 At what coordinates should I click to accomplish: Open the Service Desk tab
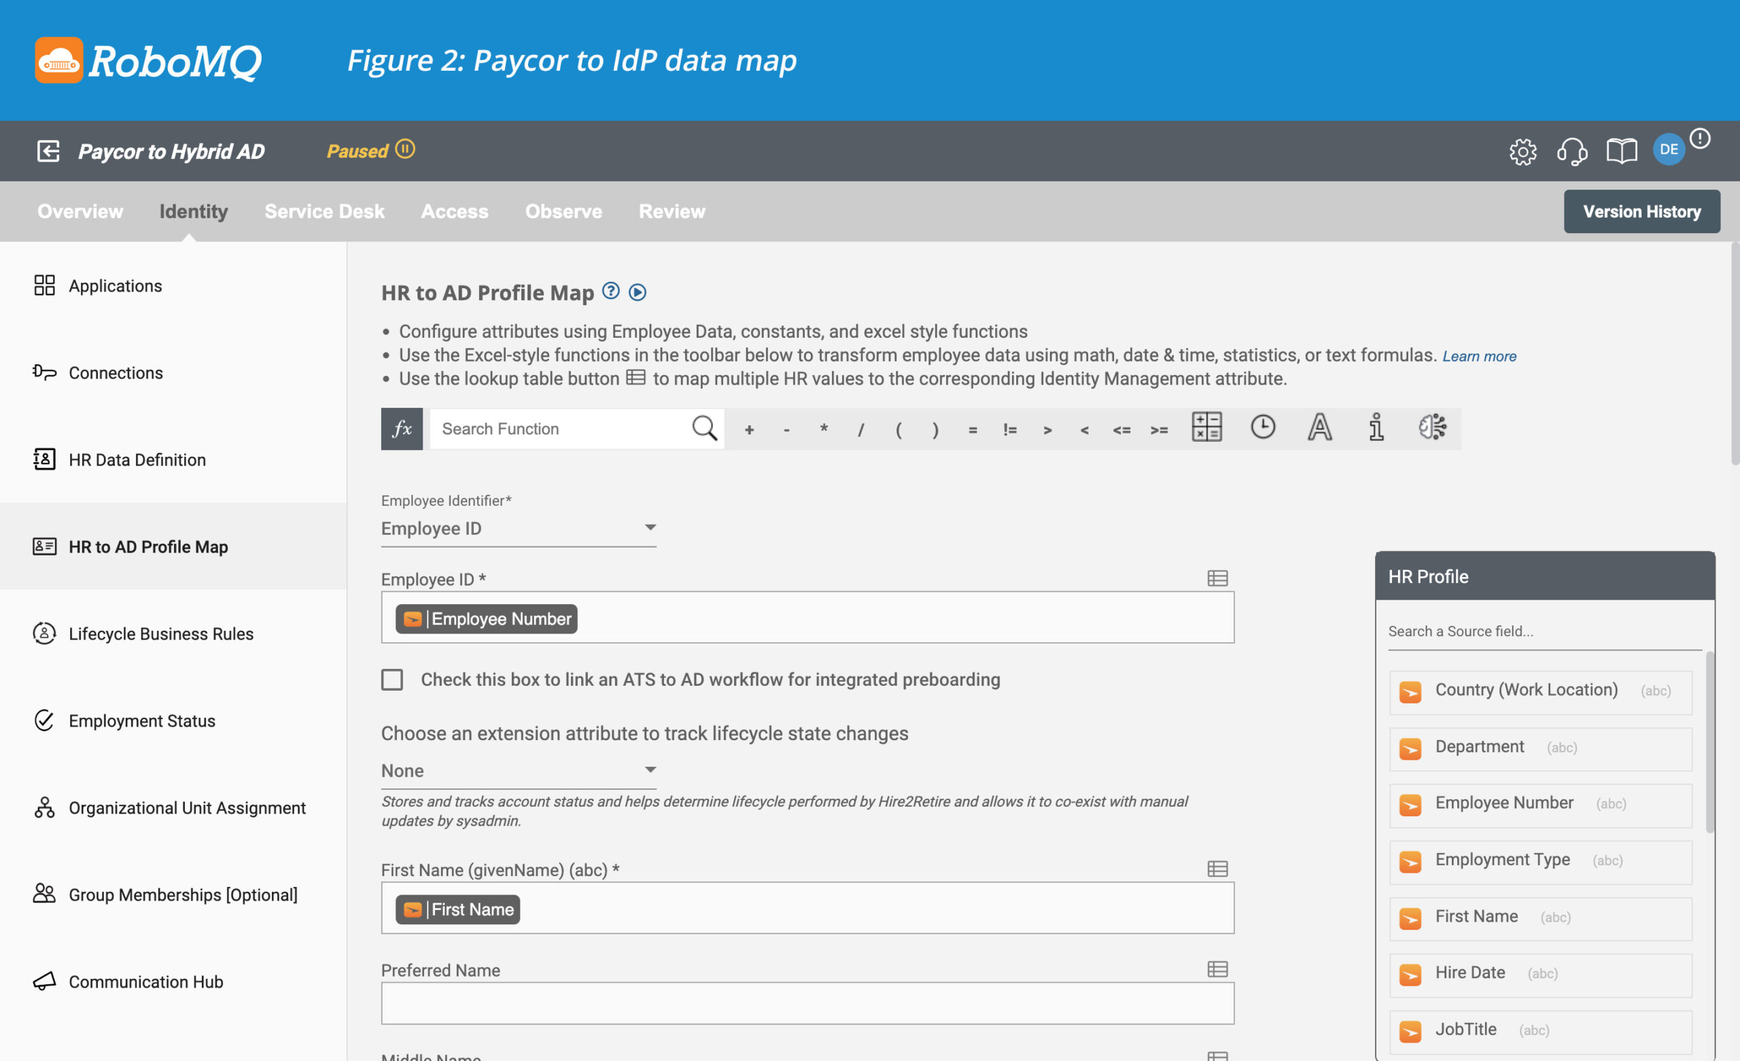pyautogui.click(x=324, y=210)
